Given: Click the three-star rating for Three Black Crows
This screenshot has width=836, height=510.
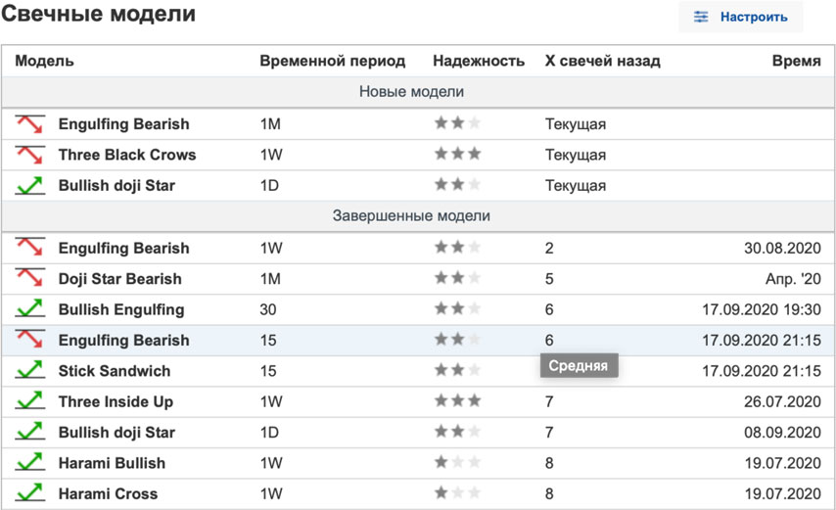Looking at the screenshot, I should [x=457, y=155].
